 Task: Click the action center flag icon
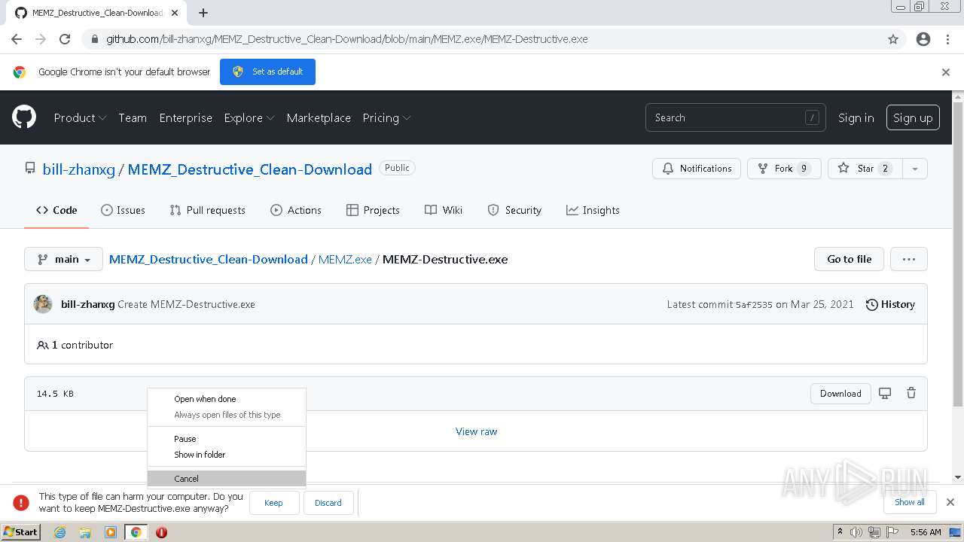pos(892,532)
